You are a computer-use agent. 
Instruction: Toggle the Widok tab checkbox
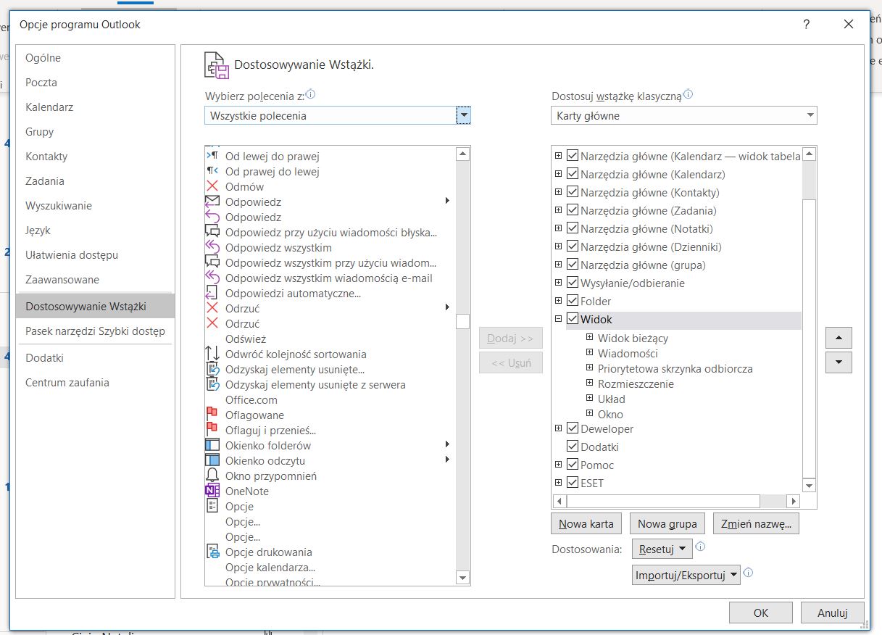573,319
